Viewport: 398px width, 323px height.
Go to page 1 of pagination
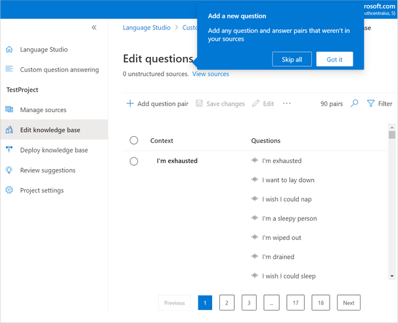[205, 303]
